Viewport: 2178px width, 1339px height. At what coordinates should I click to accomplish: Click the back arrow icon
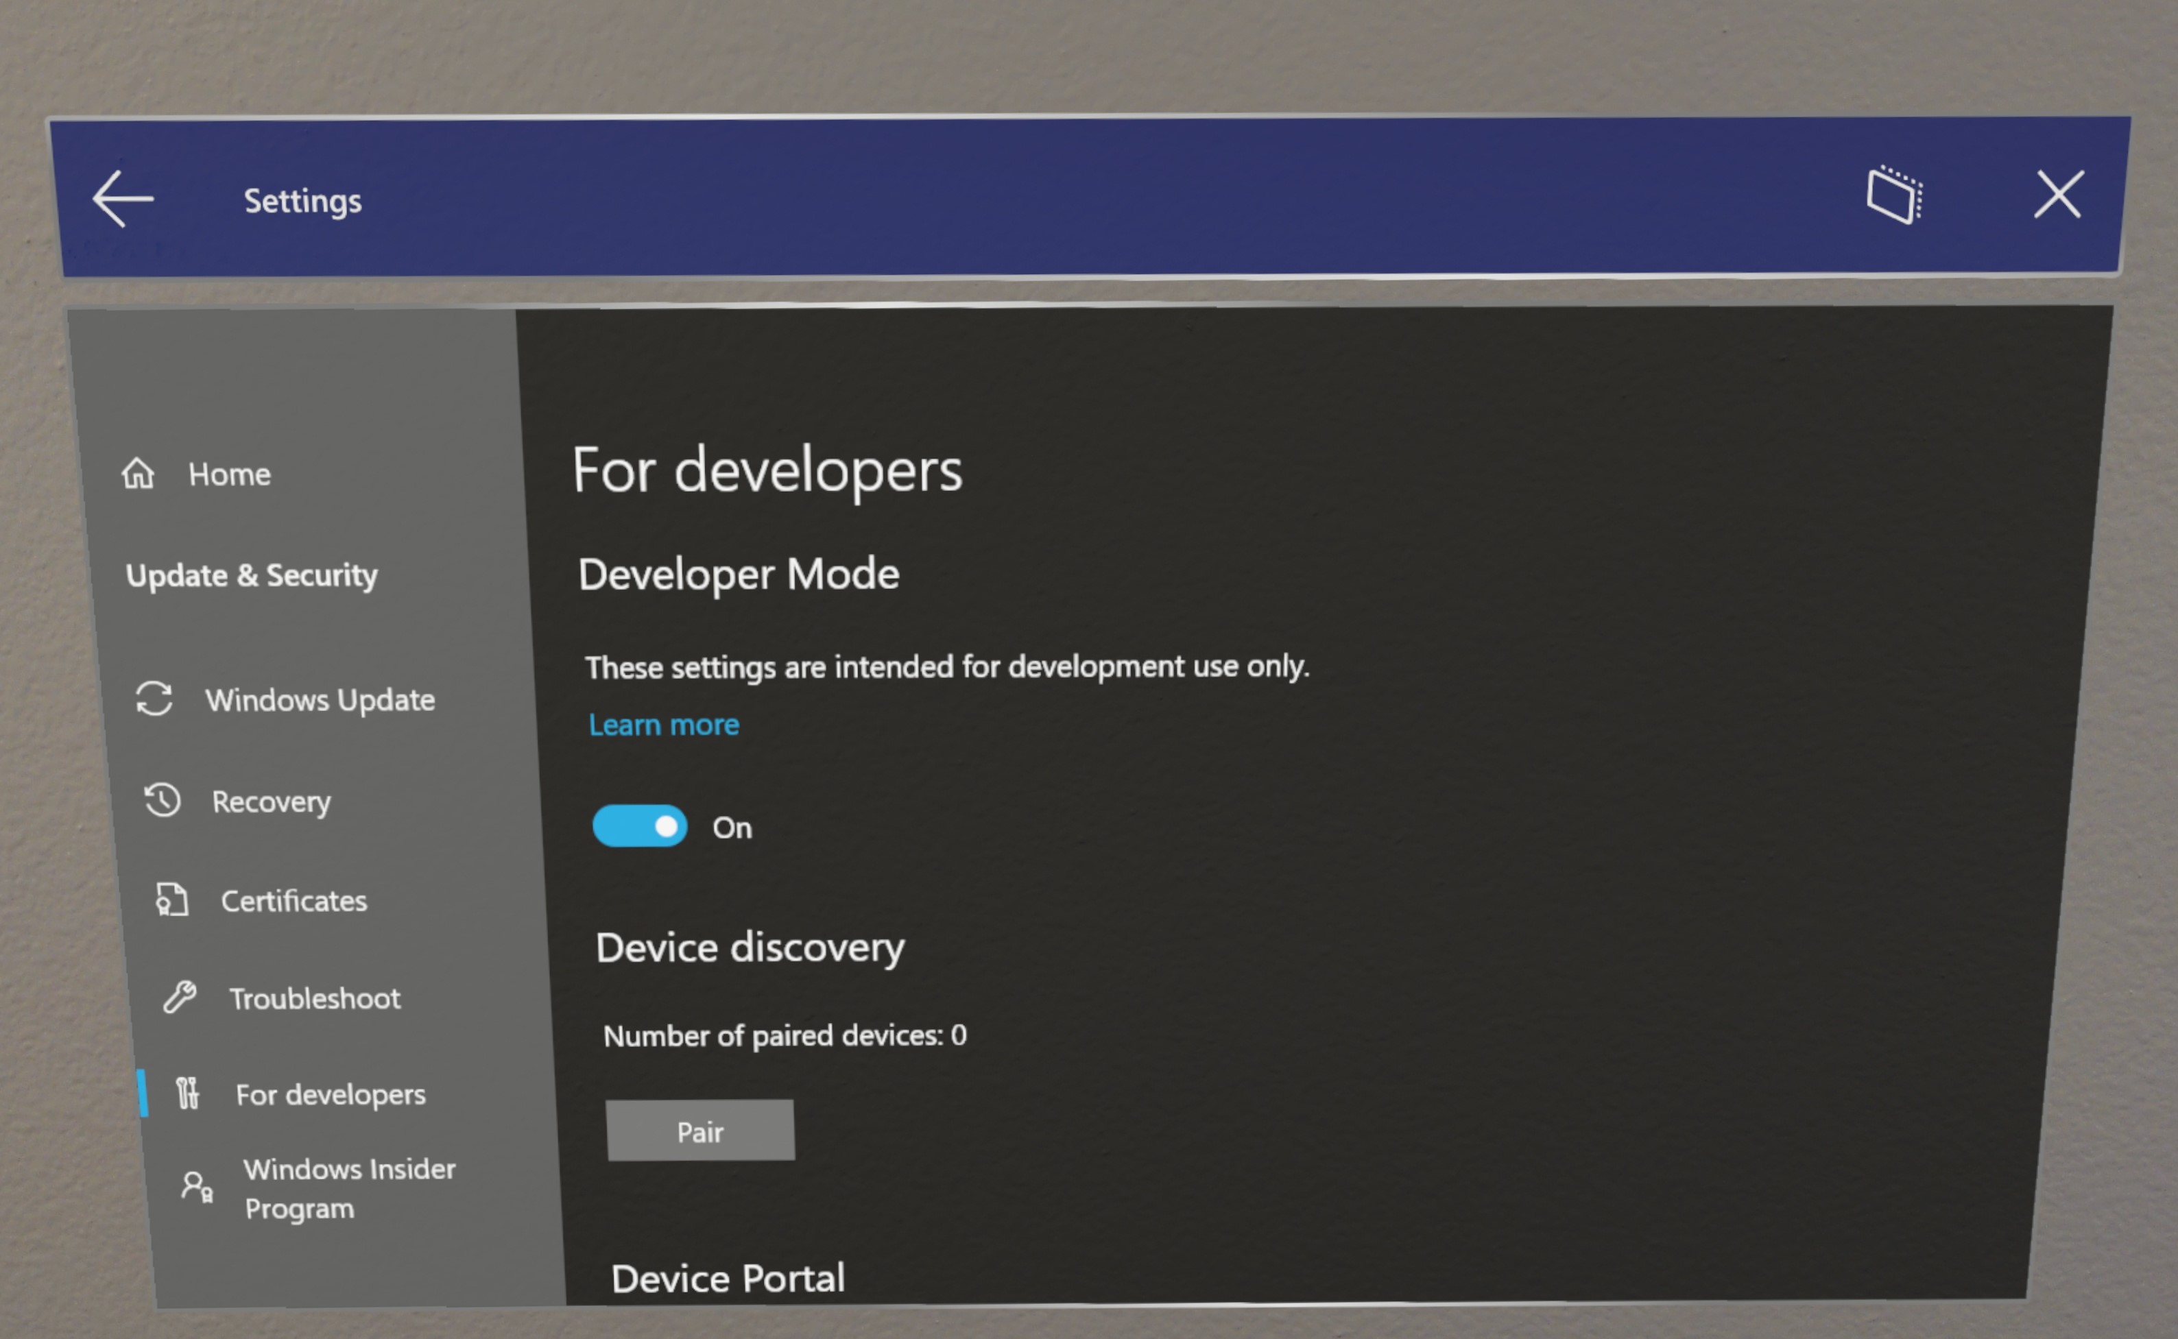point(123,197)
